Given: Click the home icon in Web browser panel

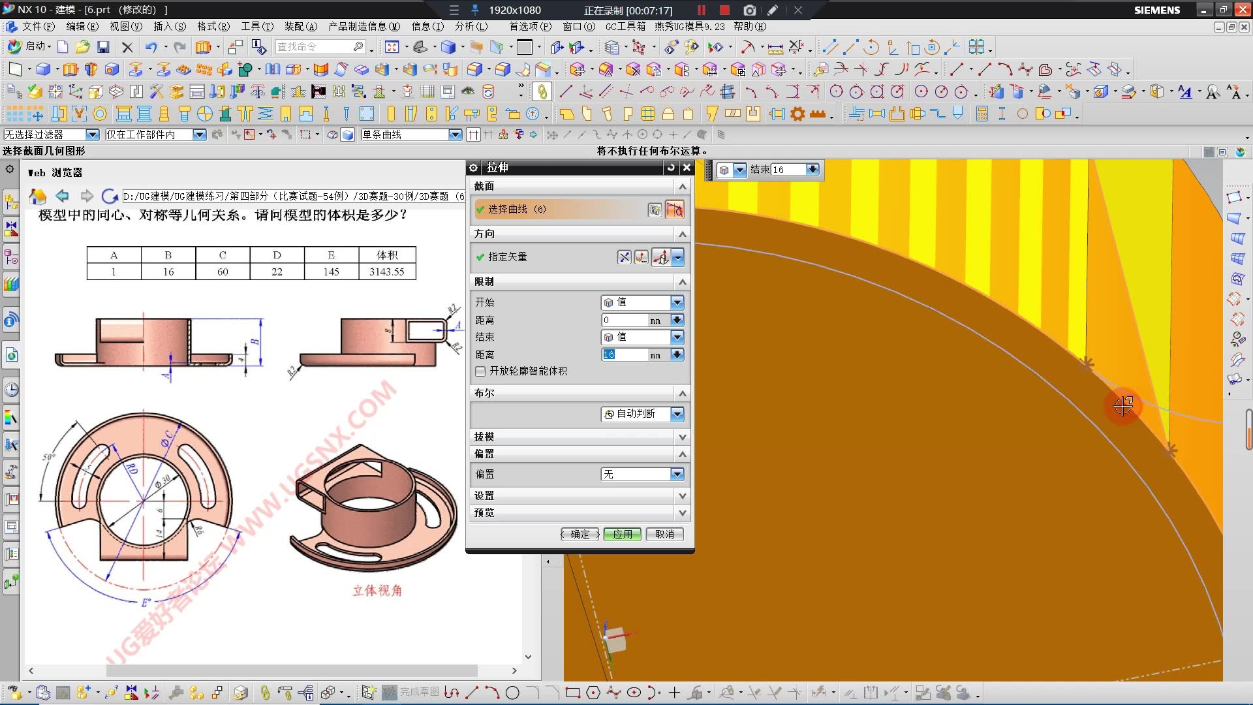Looking at the screenshot, I should pos(38,196).
